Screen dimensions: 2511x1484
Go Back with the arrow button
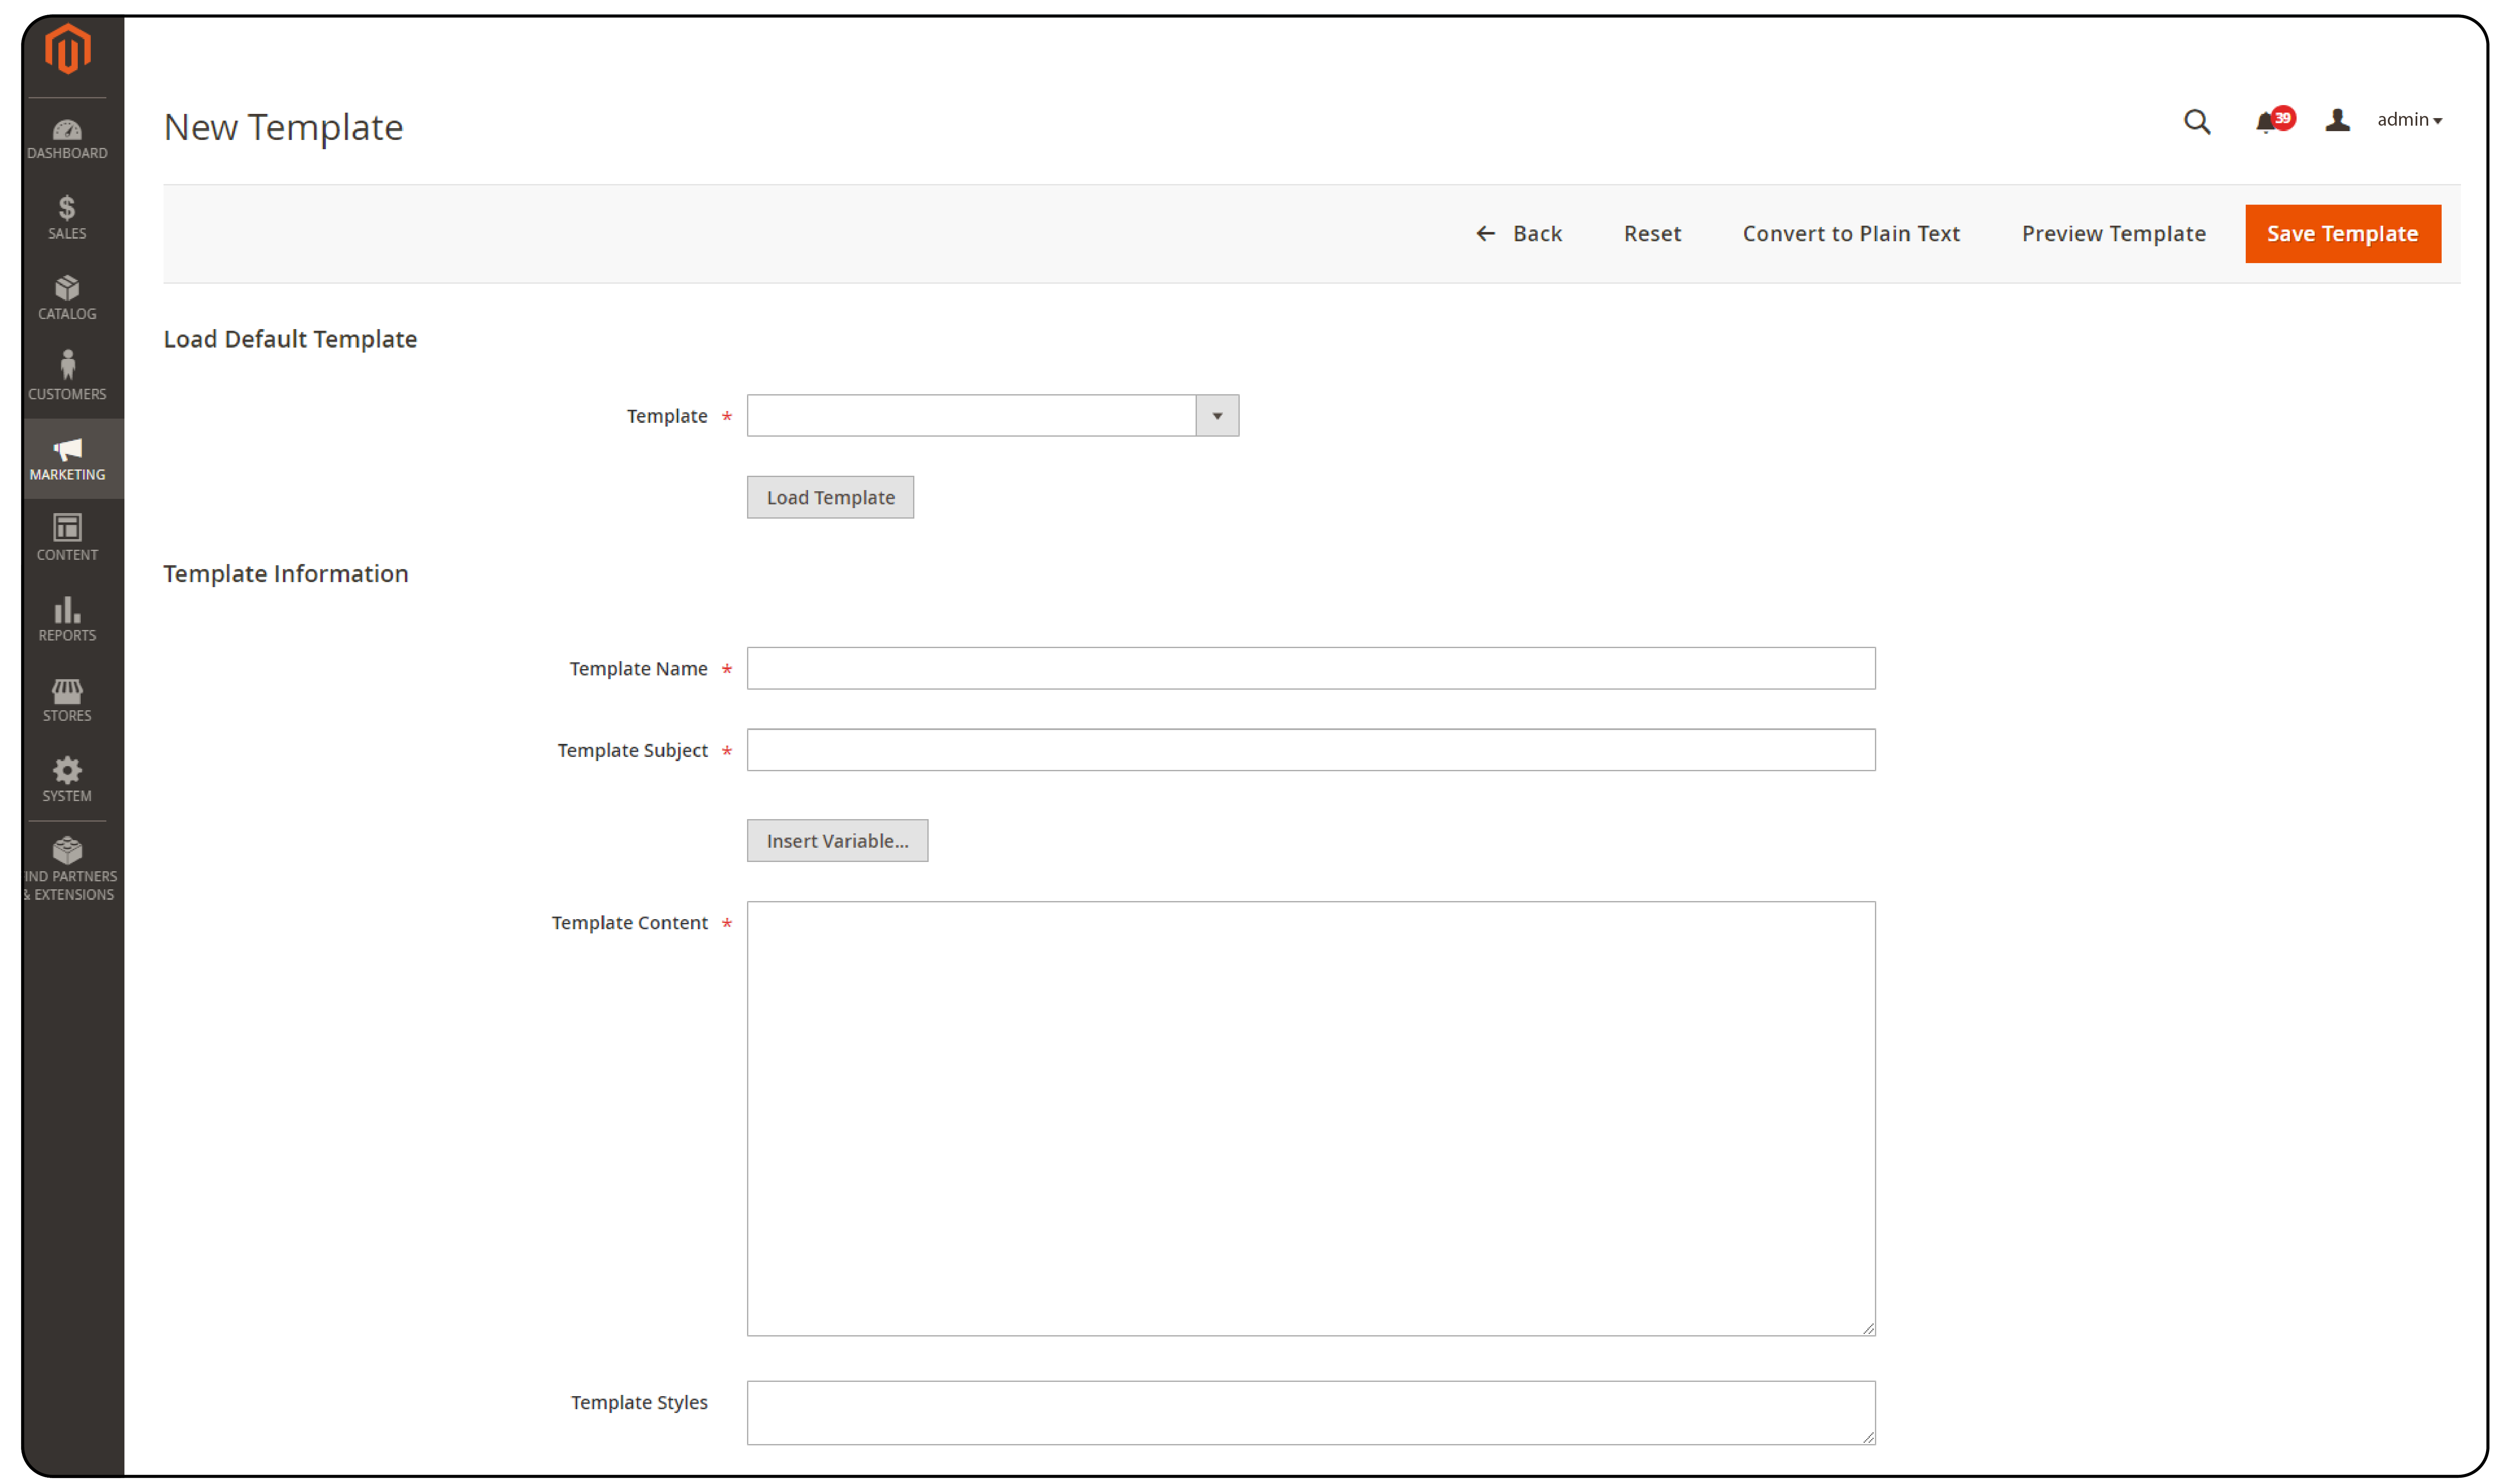click(1518, 234)
